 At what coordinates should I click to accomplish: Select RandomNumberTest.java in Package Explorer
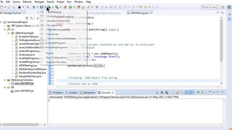32,73
